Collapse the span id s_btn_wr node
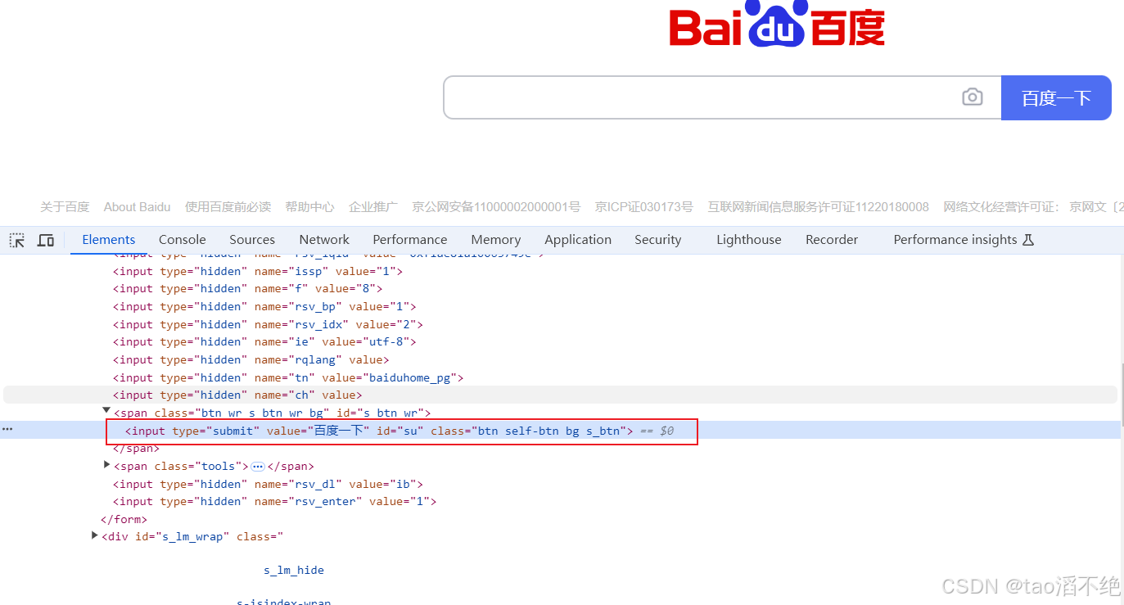 coord(106,411)
